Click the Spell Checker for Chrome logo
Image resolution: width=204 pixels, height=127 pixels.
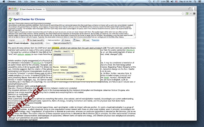tap(11, 19)
